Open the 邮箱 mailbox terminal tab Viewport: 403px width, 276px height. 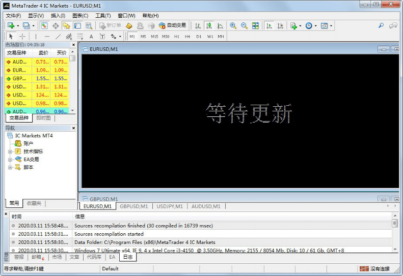(x=38, y=257)
